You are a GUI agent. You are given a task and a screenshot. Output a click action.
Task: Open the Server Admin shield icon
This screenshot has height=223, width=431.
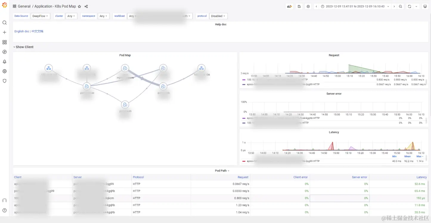(4, 81)
